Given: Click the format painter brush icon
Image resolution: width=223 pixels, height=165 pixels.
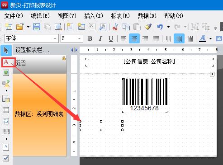Looking at the screenshot, I should pyautogui.click(x=148, y=27).
